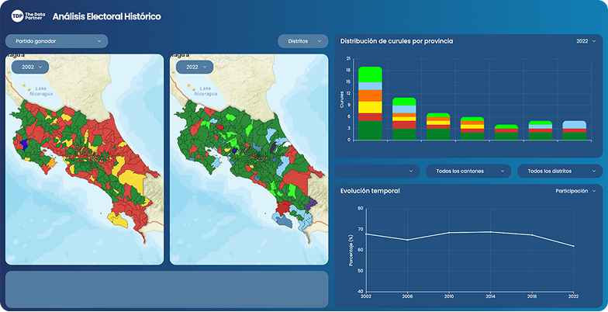
Task: Click the 2022 endpoint of the participation line
Action: pyautogui.click(x=574, y=246)
